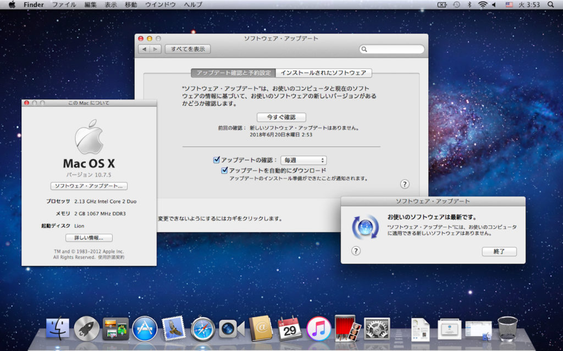Open the input source flag menu
Viewport: 563px width, 351px height.
(x=509, y=4)
